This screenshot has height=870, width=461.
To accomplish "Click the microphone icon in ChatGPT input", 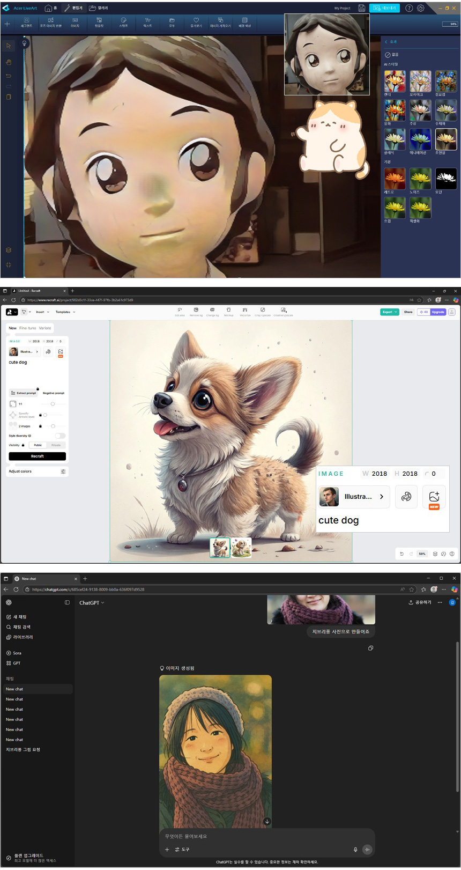I will tap(355, 849).
